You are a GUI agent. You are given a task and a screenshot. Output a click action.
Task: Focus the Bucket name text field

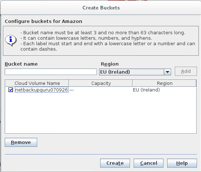pyautogui.click(x=51, y=72)
